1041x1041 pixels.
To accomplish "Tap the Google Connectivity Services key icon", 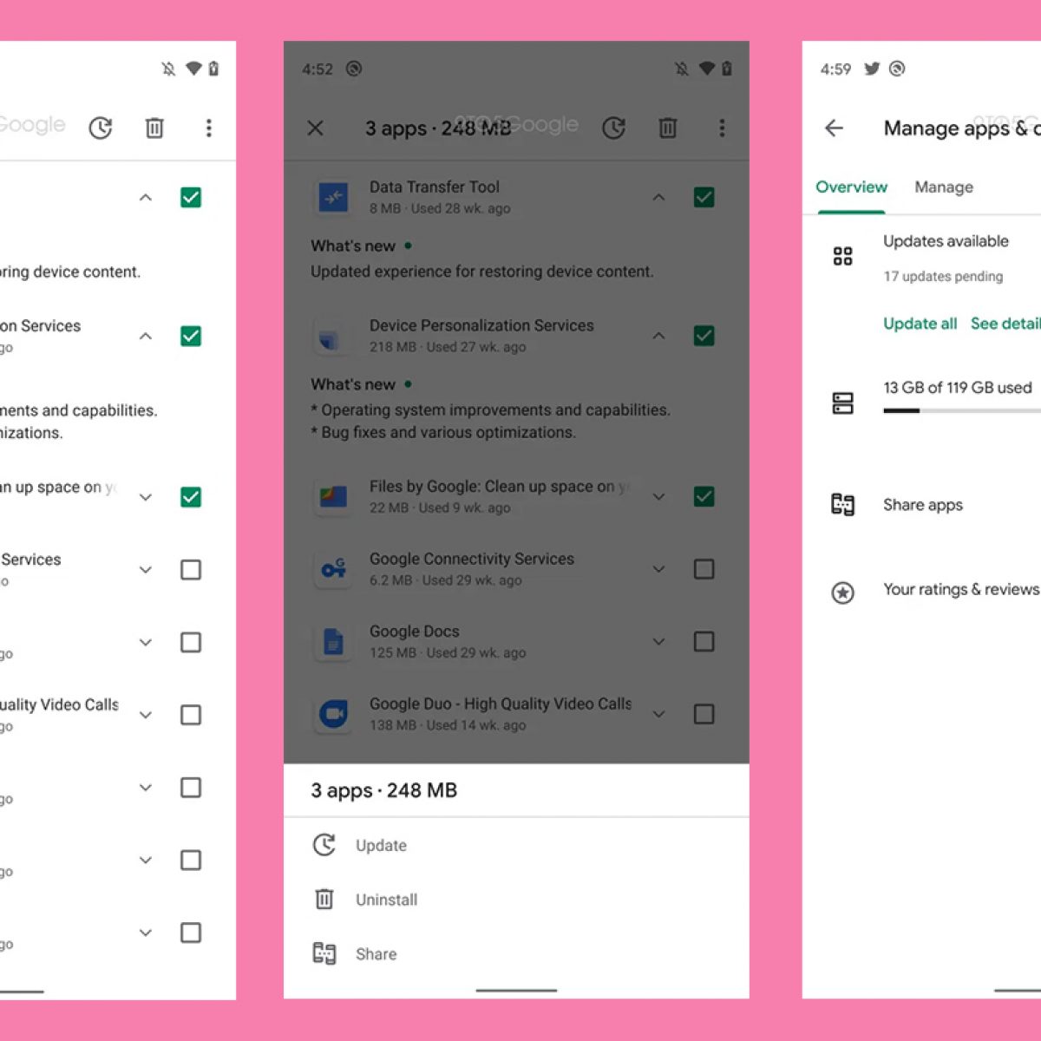I will [333, 569].
